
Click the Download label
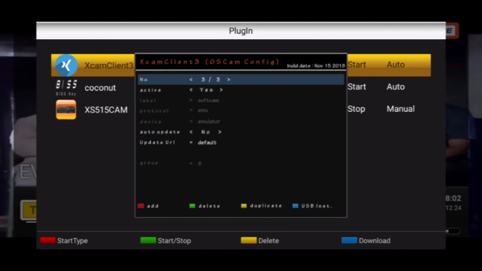point(374,240)
